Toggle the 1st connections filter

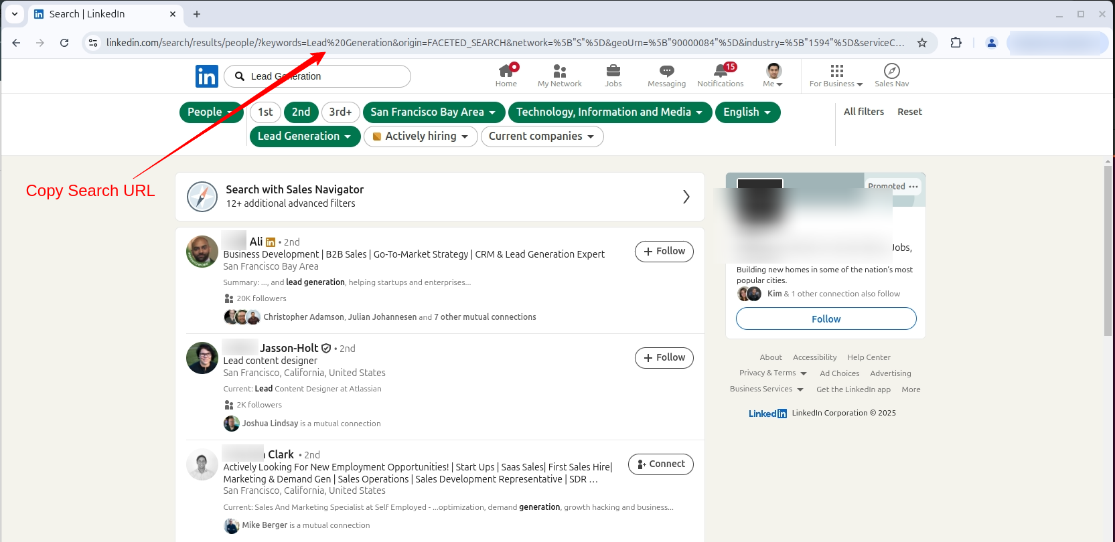pos(265,112)
